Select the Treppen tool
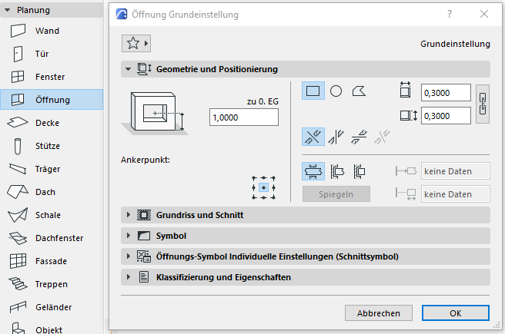This screenshot has height=334, width=505. (52, 284)
